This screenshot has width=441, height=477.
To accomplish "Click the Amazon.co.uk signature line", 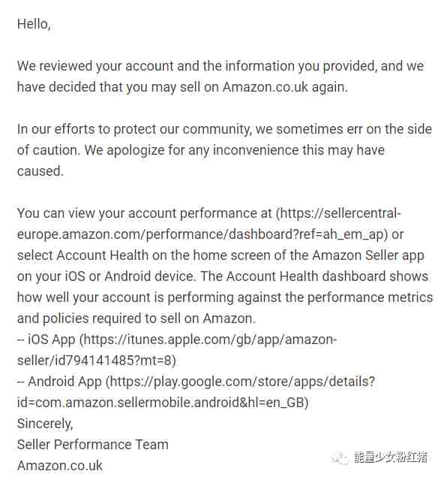I will [x=59, y=466].
